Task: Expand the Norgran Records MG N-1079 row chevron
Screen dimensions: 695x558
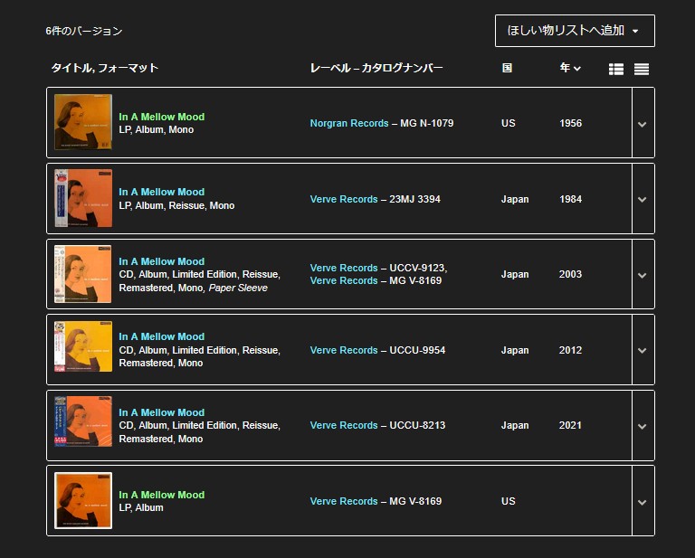Action: (x=642, y=125)
